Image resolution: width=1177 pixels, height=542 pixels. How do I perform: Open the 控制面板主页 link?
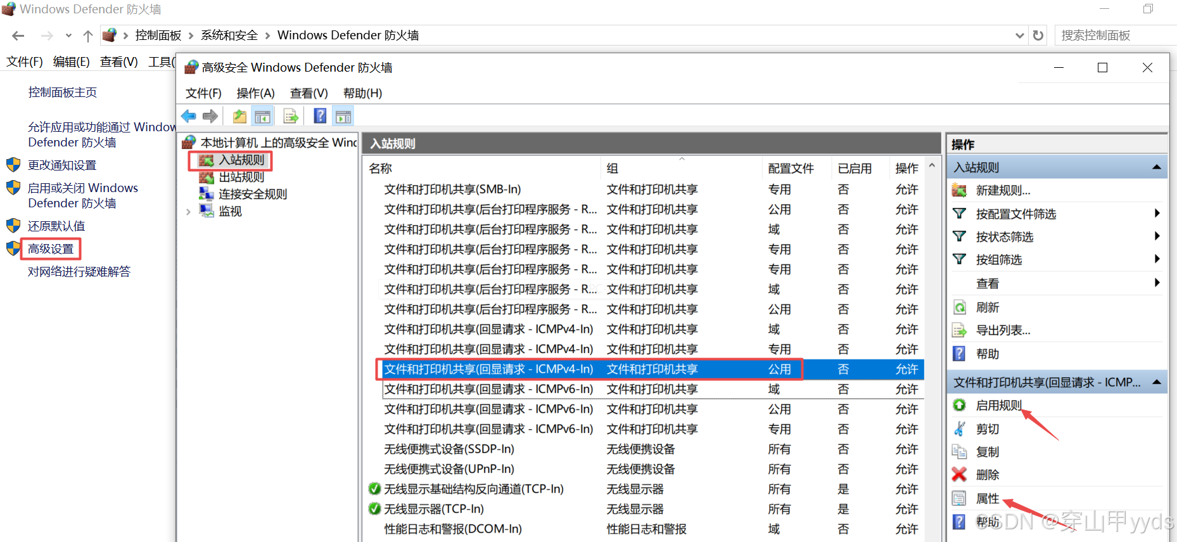[x=62, y=93]
